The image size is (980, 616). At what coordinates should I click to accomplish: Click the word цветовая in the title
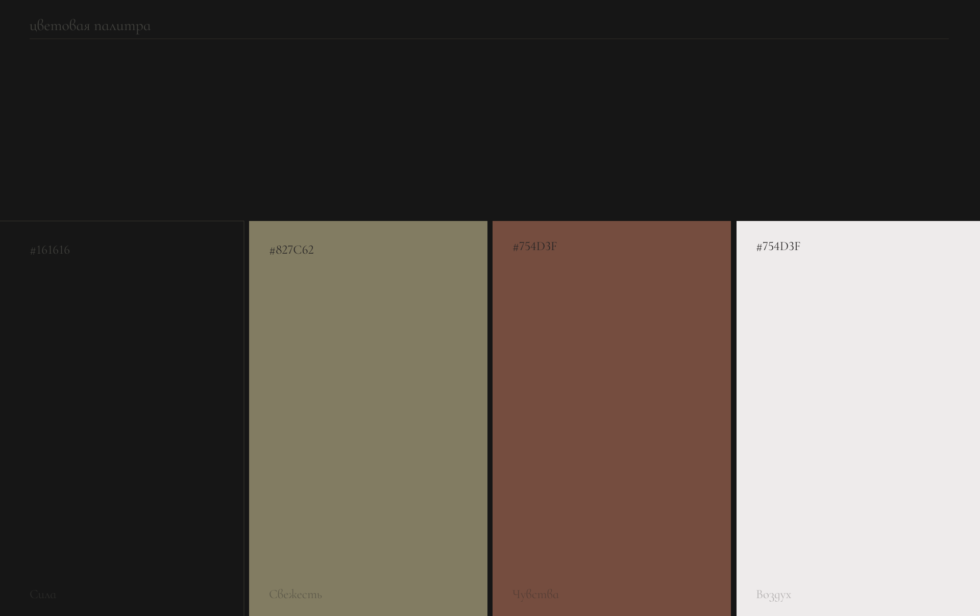point(60,26)
